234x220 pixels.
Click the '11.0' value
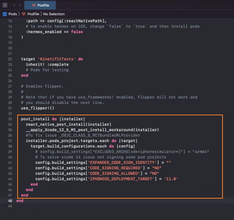tap(171, 179)
